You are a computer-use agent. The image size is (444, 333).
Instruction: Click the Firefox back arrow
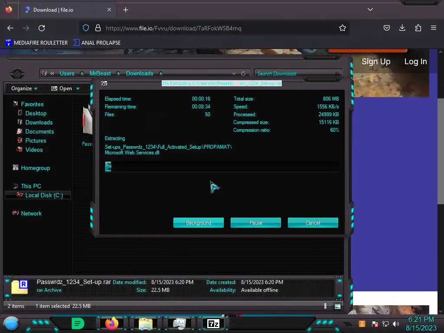pyautogui.click(x=10, y=28)
